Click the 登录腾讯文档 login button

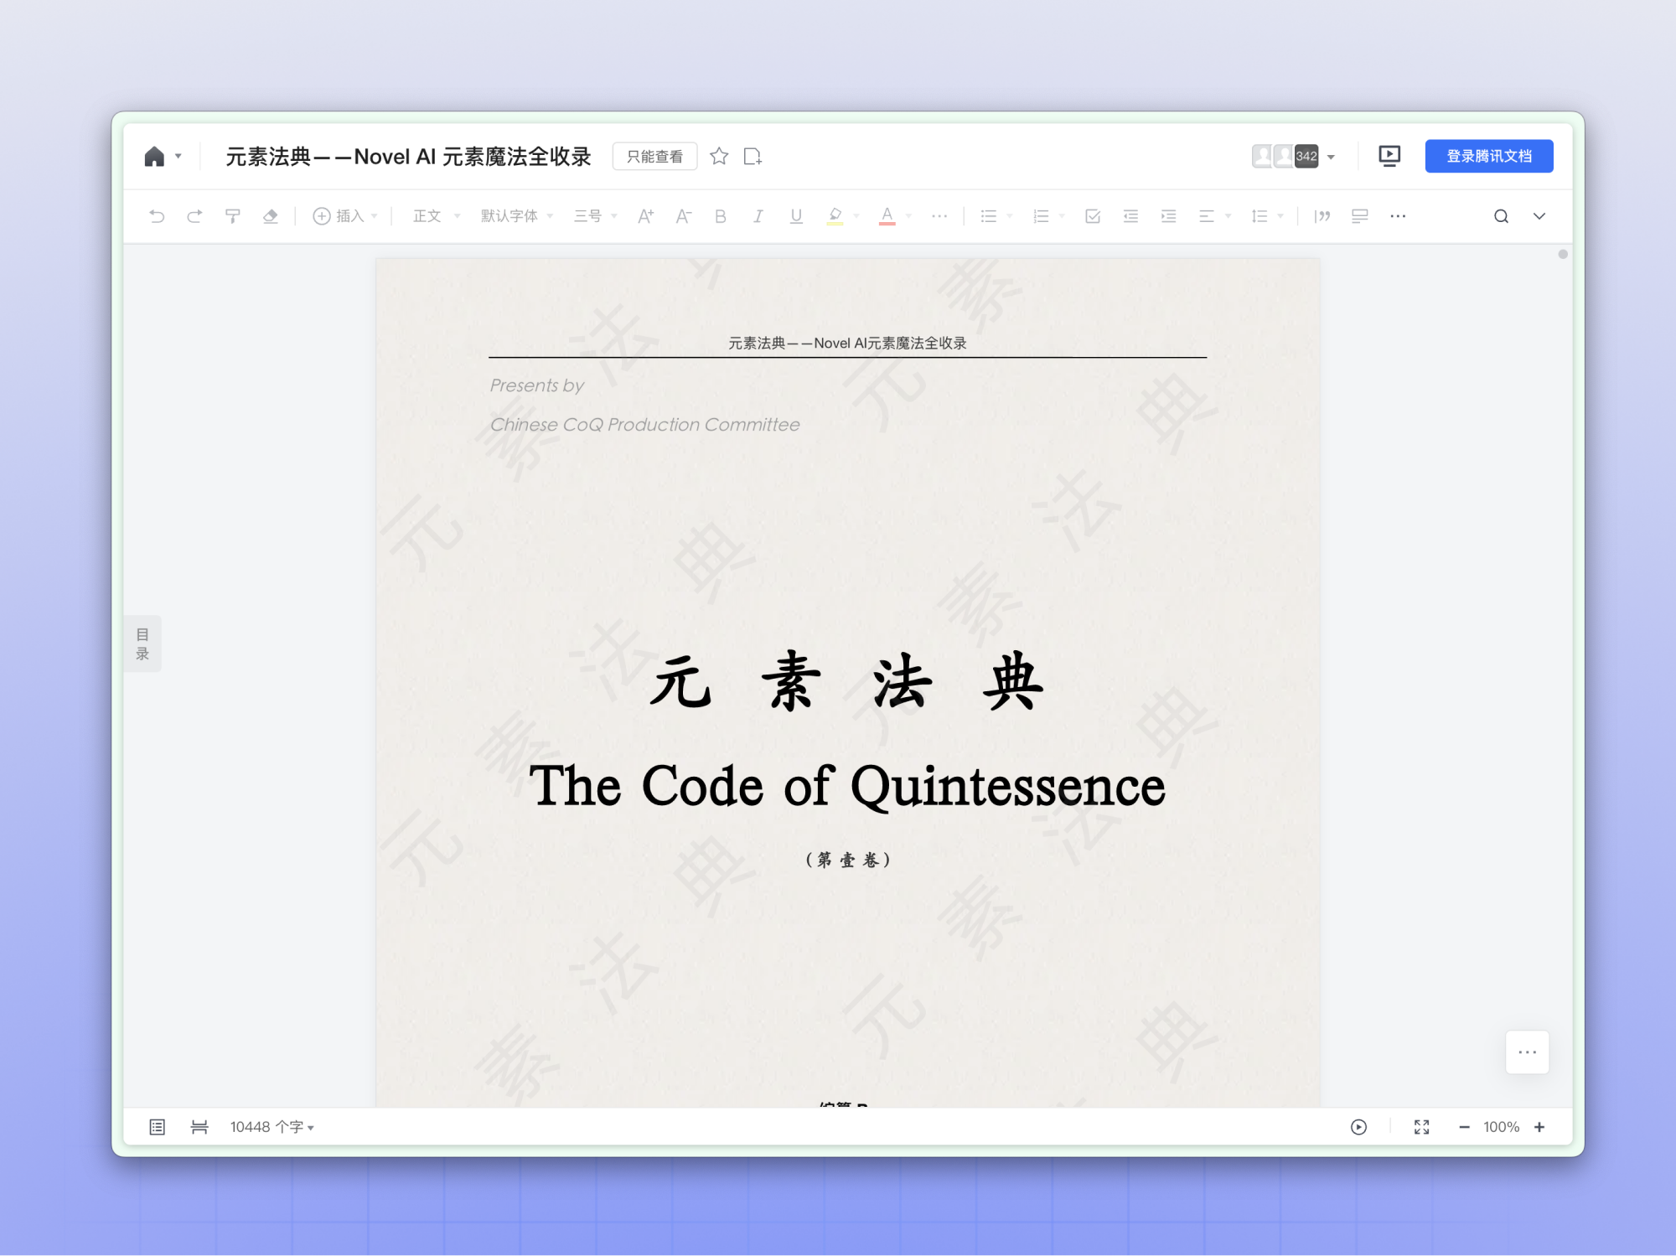click(1488, 156)
